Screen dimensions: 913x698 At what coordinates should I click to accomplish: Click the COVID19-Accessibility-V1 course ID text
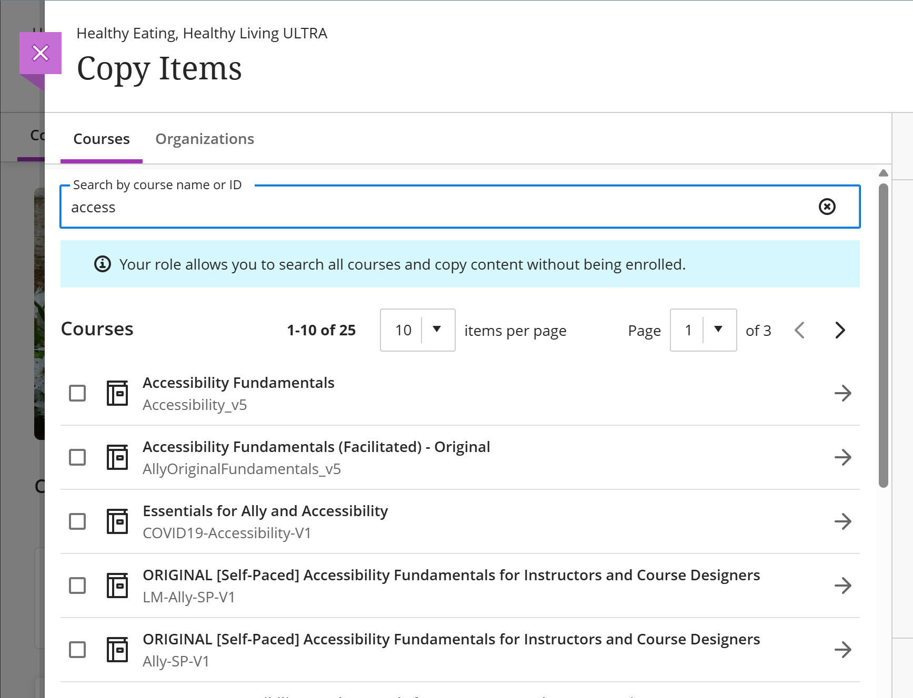tap(227, 533)
